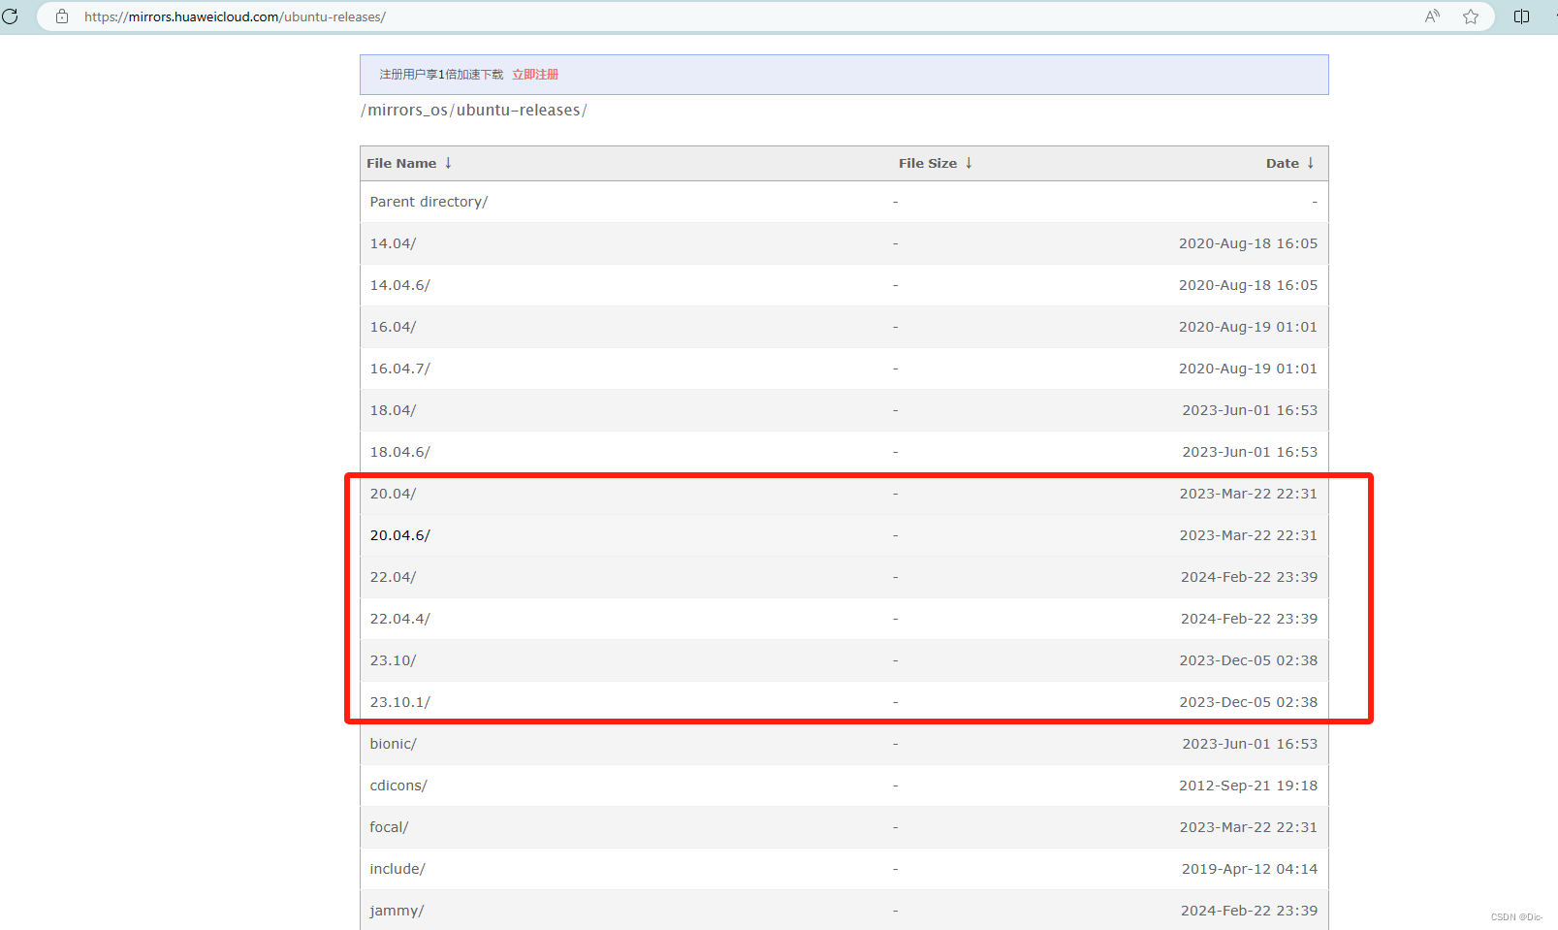Click ubuntu-releases in the breadcrumb path
The width and height of the screenshot is (1558, 930).
(x=519, y=111)
